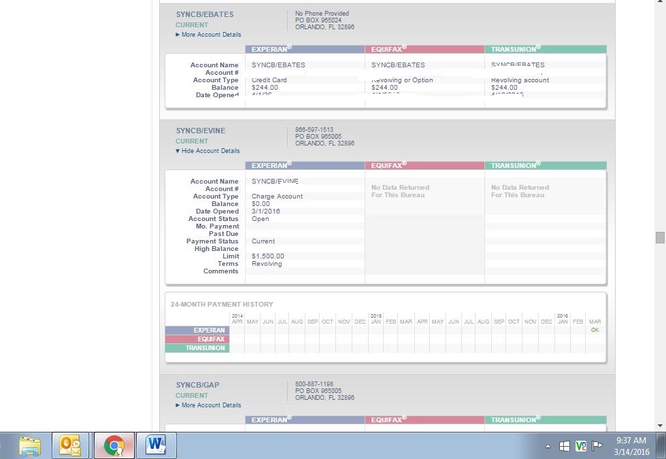This screenshot has height=459, width=666.
Task: Click the SYNCB/EVINE account heading
Action: [x=201, y=131]
